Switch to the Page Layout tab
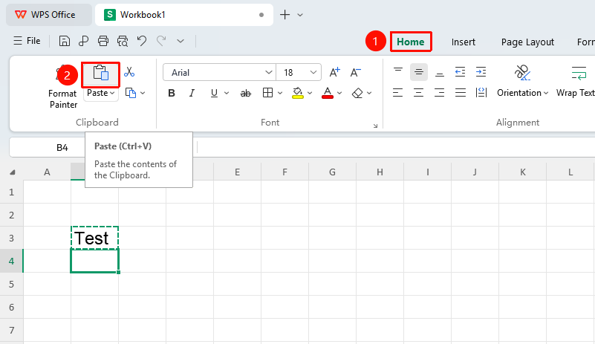 (527, 42)
